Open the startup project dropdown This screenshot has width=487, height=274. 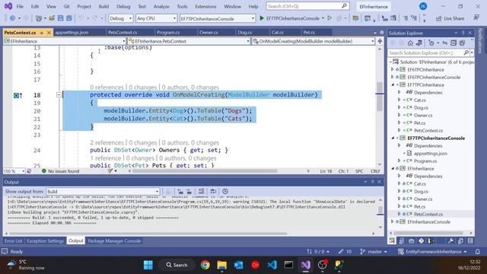click(218, 18)
